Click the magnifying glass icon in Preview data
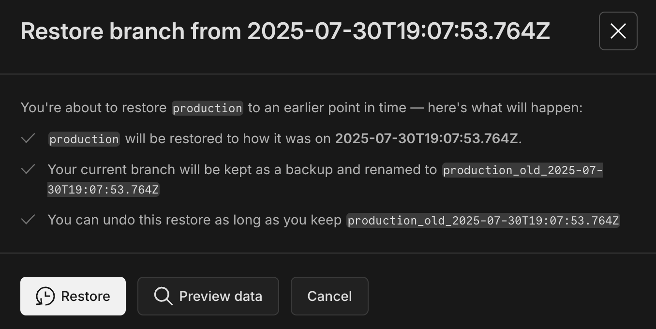 point(163,296)
